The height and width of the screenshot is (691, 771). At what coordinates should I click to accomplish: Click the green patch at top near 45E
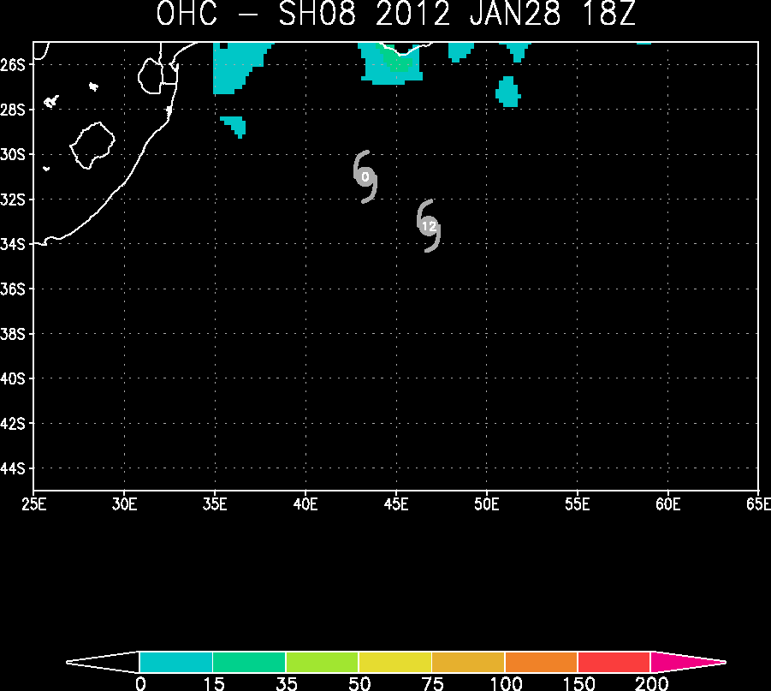click(399, 61)
